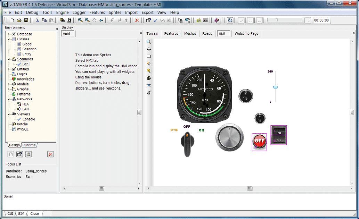Click the padlock button below the tree

[x=29, y=154]
